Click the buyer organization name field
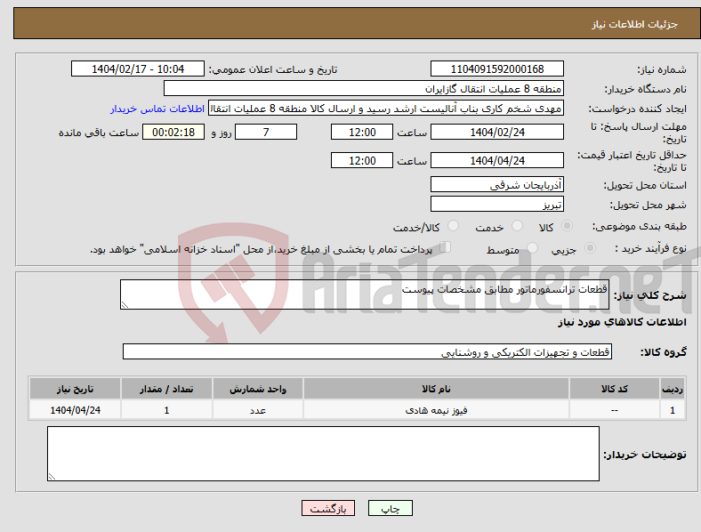Viewport: 701px width, 532px height. (x=364, y=88)
